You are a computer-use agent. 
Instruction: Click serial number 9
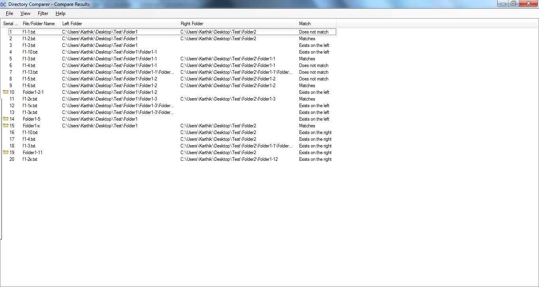[x=11, y=86]
